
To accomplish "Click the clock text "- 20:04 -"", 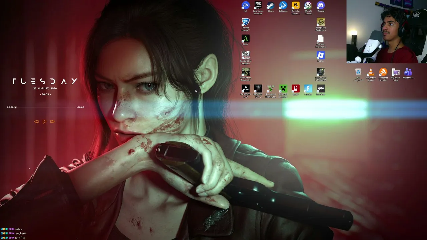I will point(45,94).
